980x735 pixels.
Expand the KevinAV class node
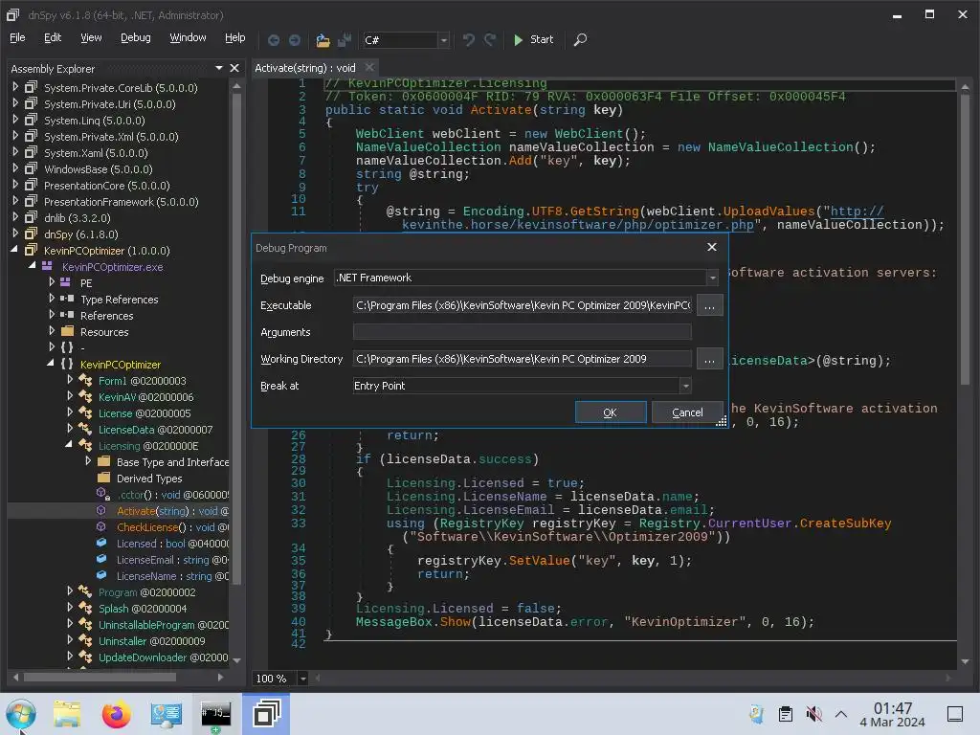(70, 395)
